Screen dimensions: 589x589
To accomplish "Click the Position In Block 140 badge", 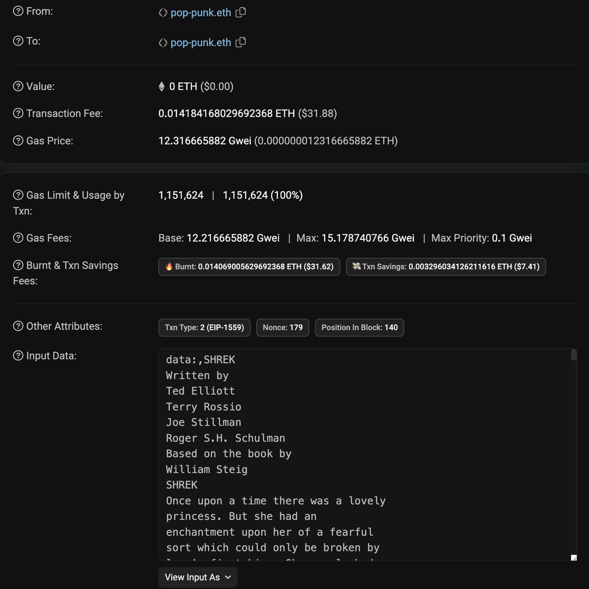I will (360, 327).
